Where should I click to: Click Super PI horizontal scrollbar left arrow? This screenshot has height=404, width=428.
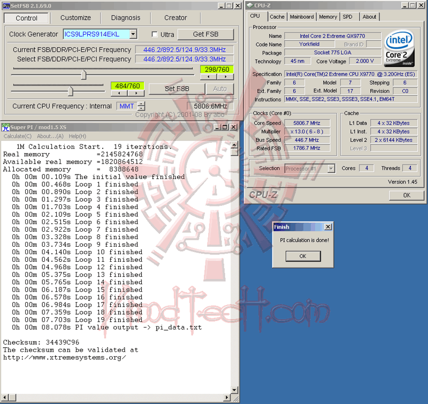(x=5, y=397)
